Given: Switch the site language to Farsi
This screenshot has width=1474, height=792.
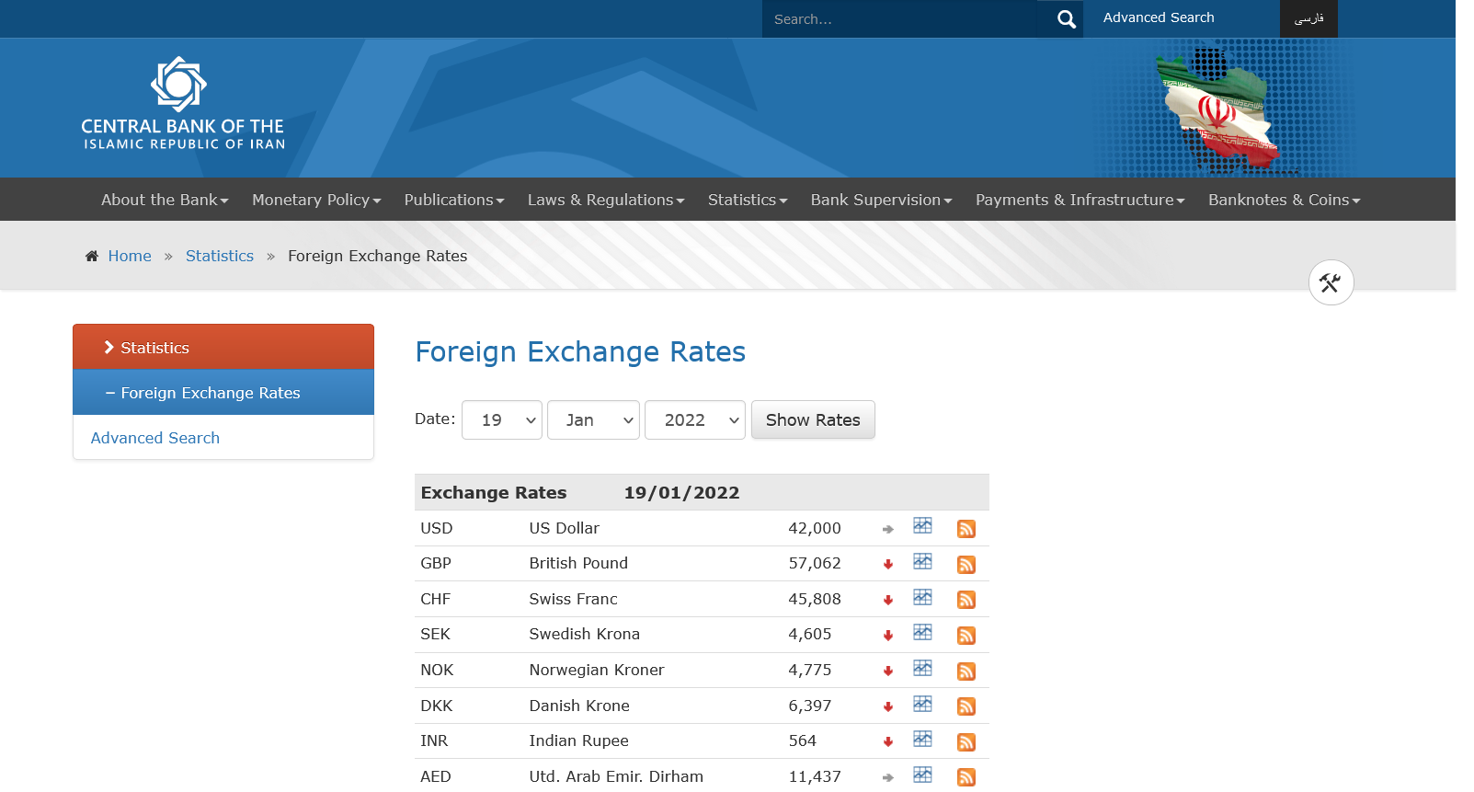Looking at the screenshot, I should (1308, 19).
